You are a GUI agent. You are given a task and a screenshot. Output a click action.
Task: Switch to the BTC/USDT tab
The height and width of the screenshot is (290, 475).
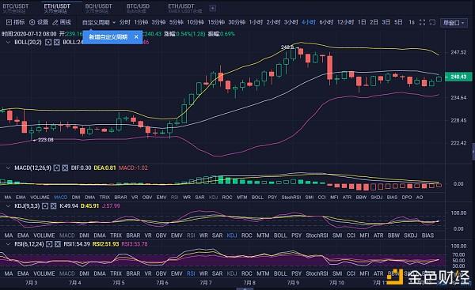(16, 8)
